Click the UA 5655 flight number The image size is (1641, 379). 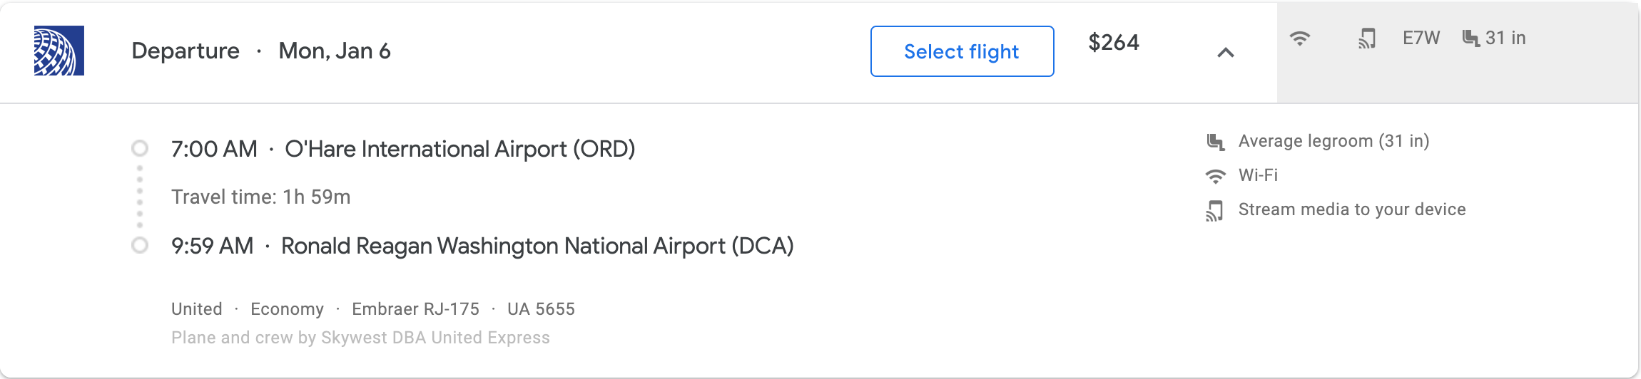click(x=541, y=309)
